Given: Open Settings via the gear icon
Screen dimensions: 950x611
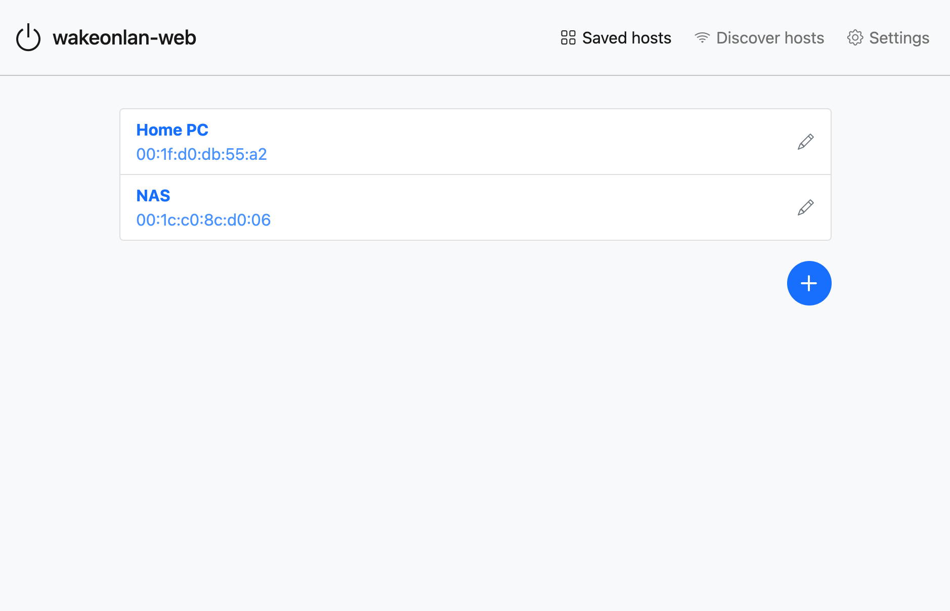Looking at the screenshot, I should pyautogui.click(x=855, y=37).
